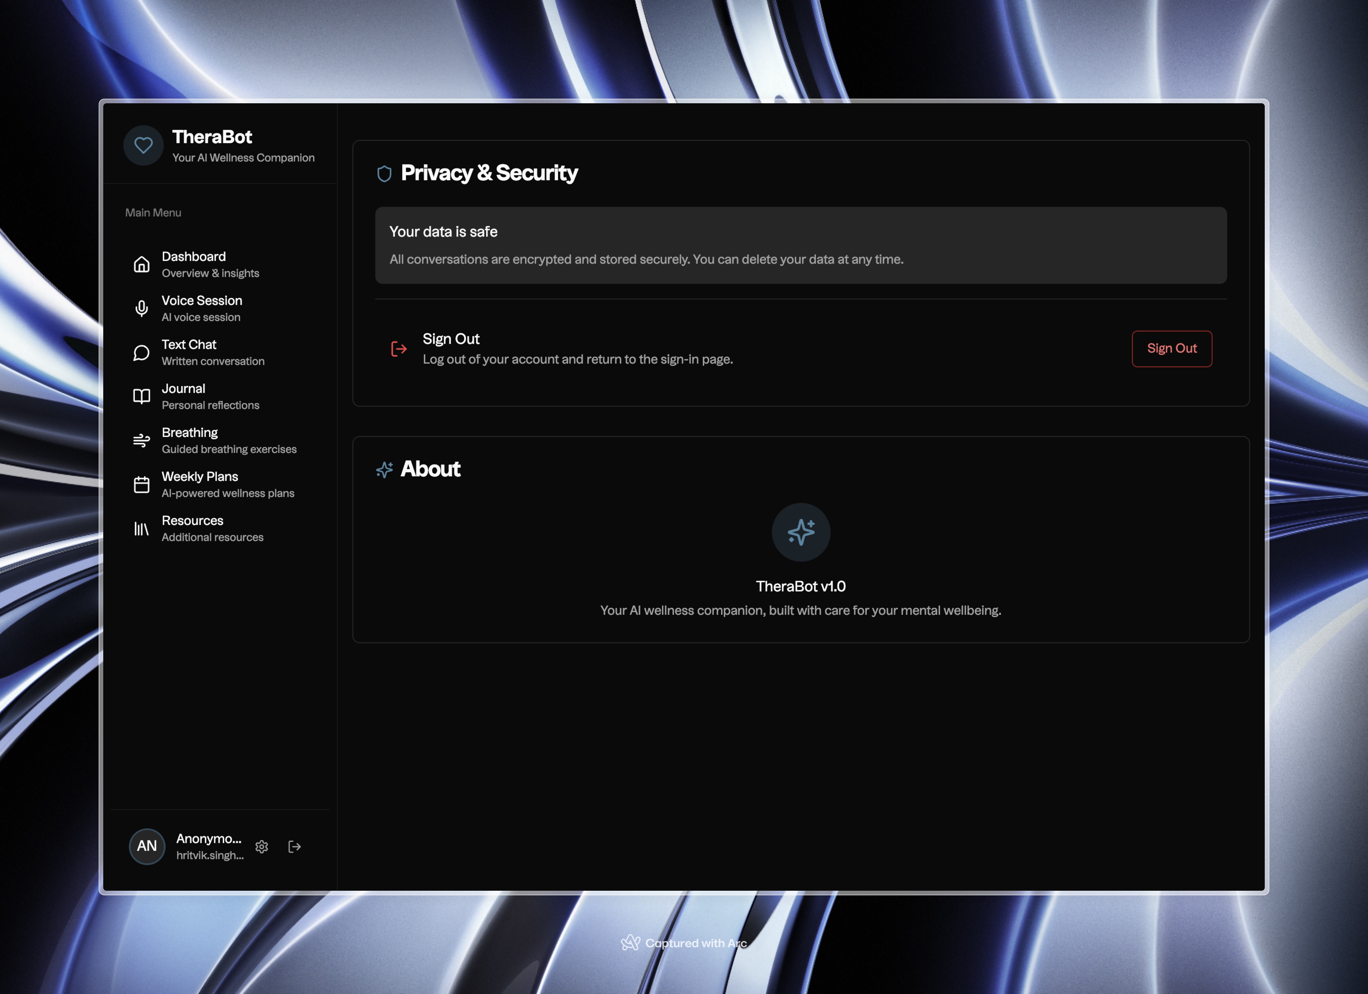The width and height of the screenshot is (1368, 994).
Task: Click the AN user avatar
Action: click(x=147, y=846)
